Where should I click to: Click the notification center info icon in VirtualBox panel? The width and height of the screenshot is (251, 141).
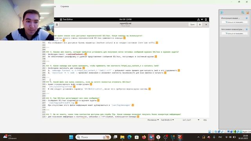pos(222,12)
